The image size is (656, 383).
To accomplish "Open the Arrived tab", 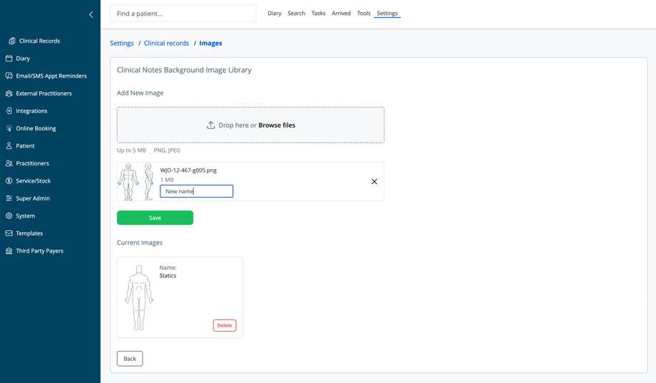I will pos(341,14).
